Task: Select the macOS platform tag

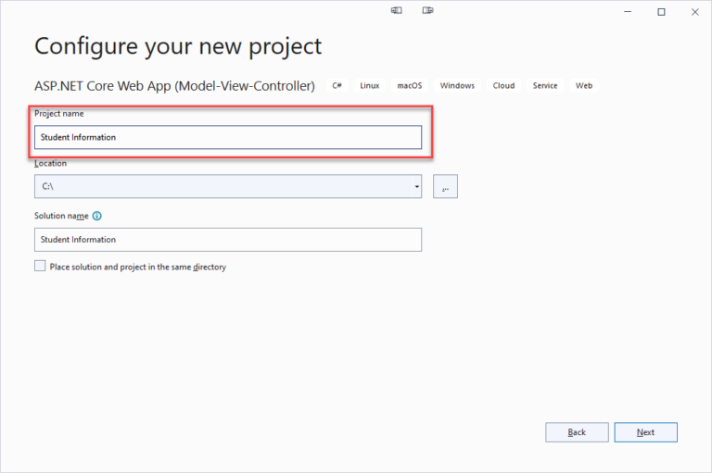Action: pyautogui.click(x=410, y=86)
